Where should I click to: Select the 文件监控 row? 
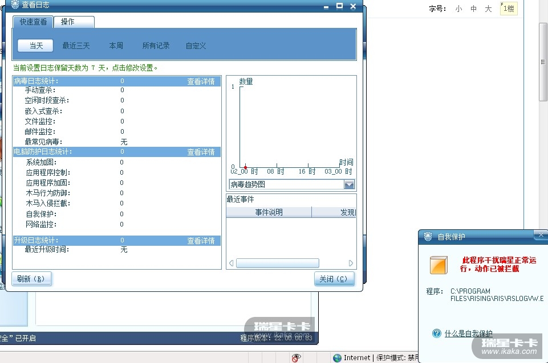(x=117, y=121)
